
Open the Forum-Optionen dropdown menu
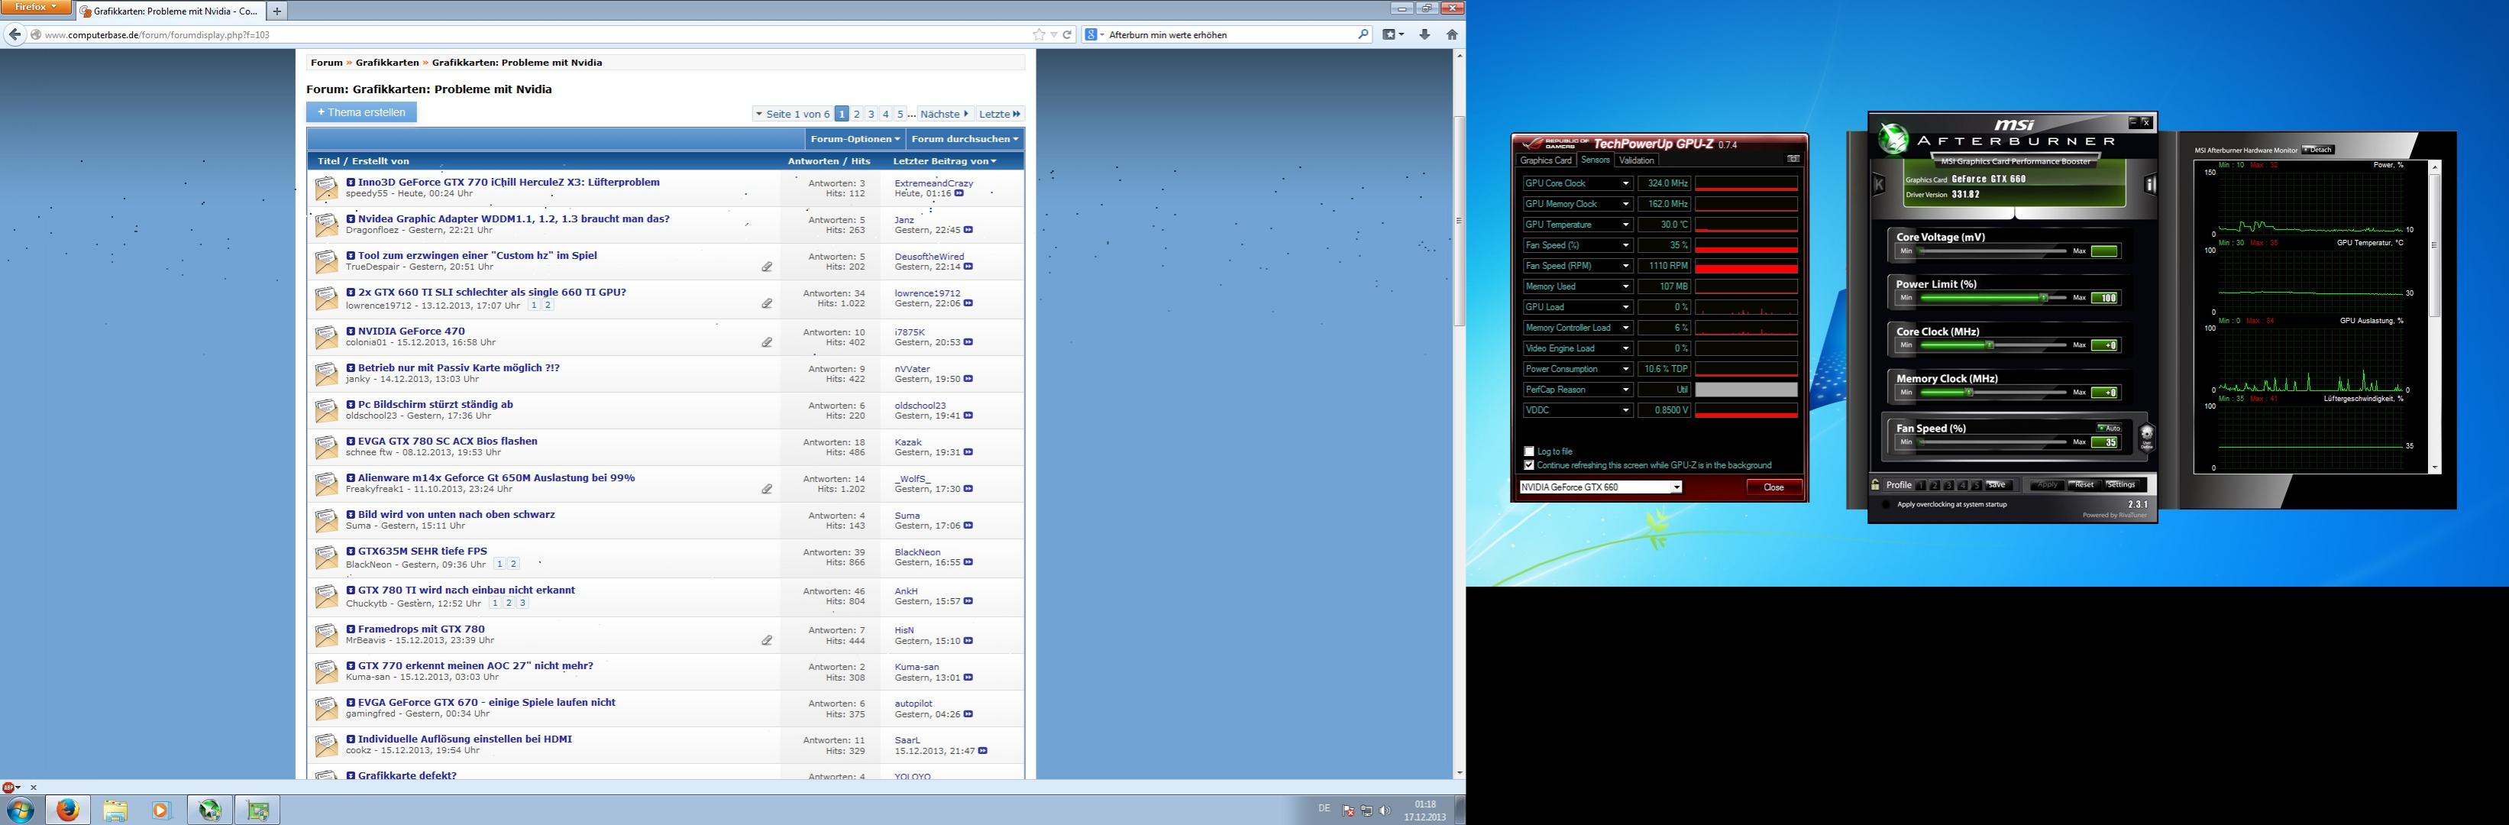[854, 138]
